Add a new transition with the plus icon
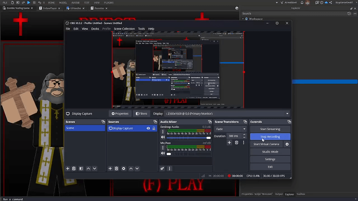 (x=229, y=142)
